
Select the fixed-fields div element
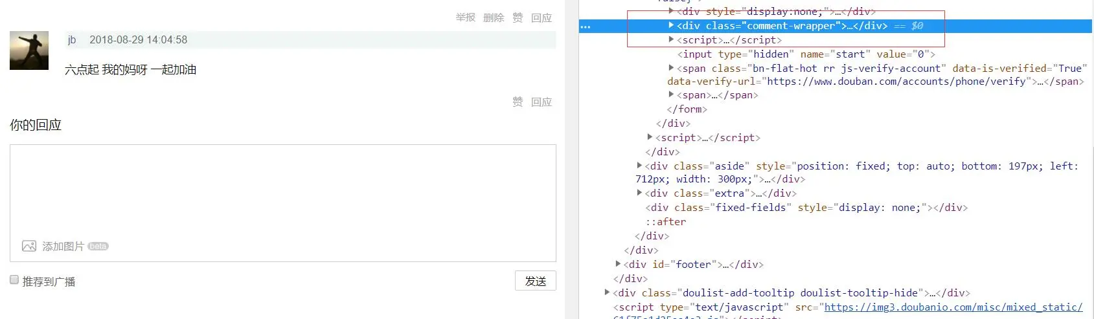pyautogui.click(x=806, y=207)
